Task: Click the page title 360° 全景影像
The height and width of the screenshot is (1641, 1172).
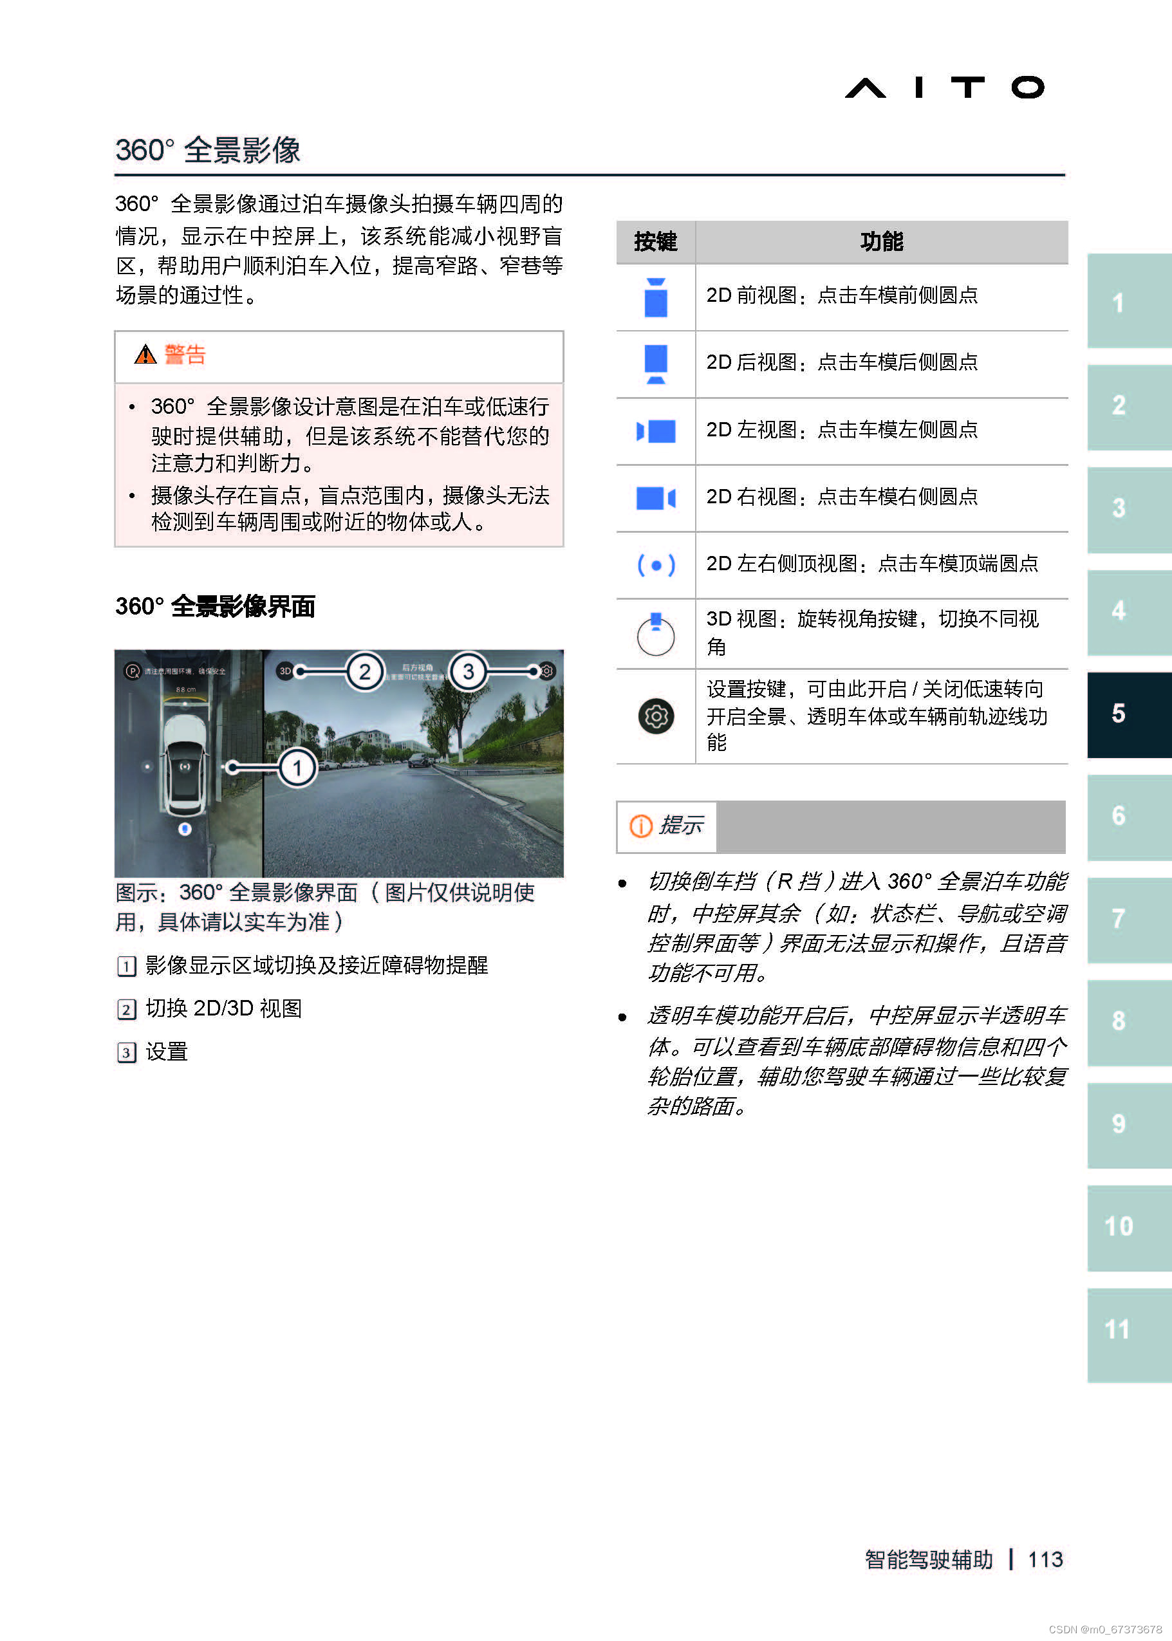Action: click(208, 150)
